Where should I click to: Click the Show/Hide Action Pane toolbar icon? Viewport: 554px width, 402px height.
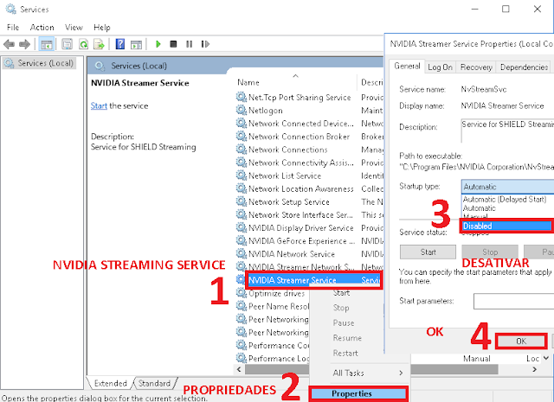point(136,44)
